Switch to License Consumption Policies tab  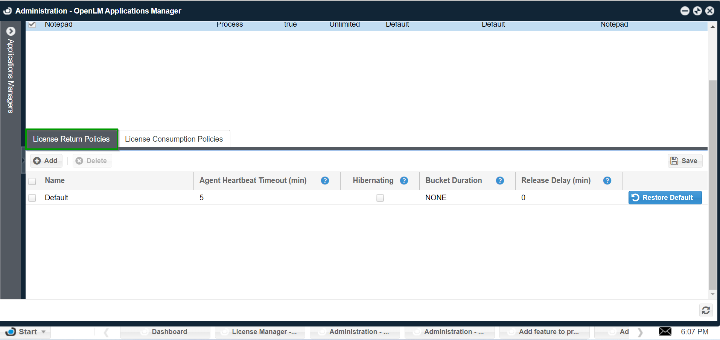click(174, 139)
